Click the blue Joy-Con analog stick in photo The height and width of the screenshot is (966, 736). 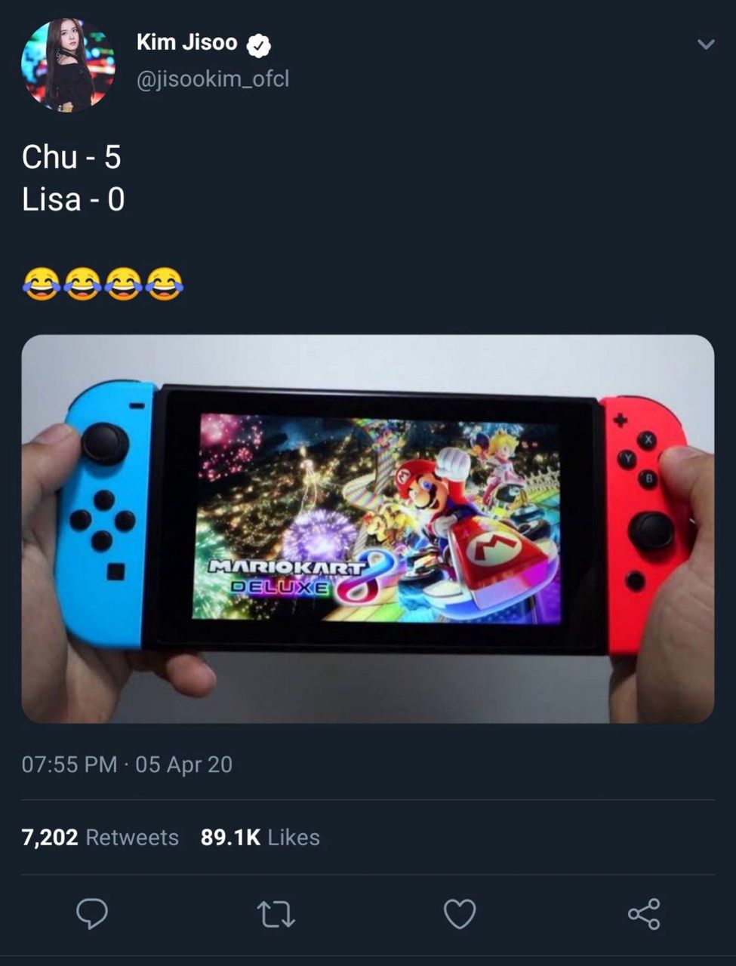tap(105, 443)
